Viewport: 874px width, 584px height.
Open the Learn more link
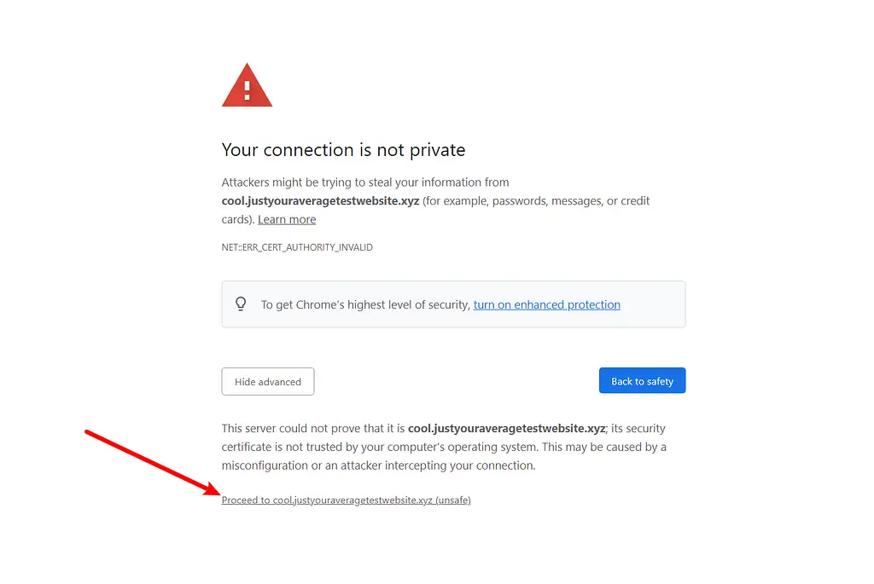tap(286, 219)
